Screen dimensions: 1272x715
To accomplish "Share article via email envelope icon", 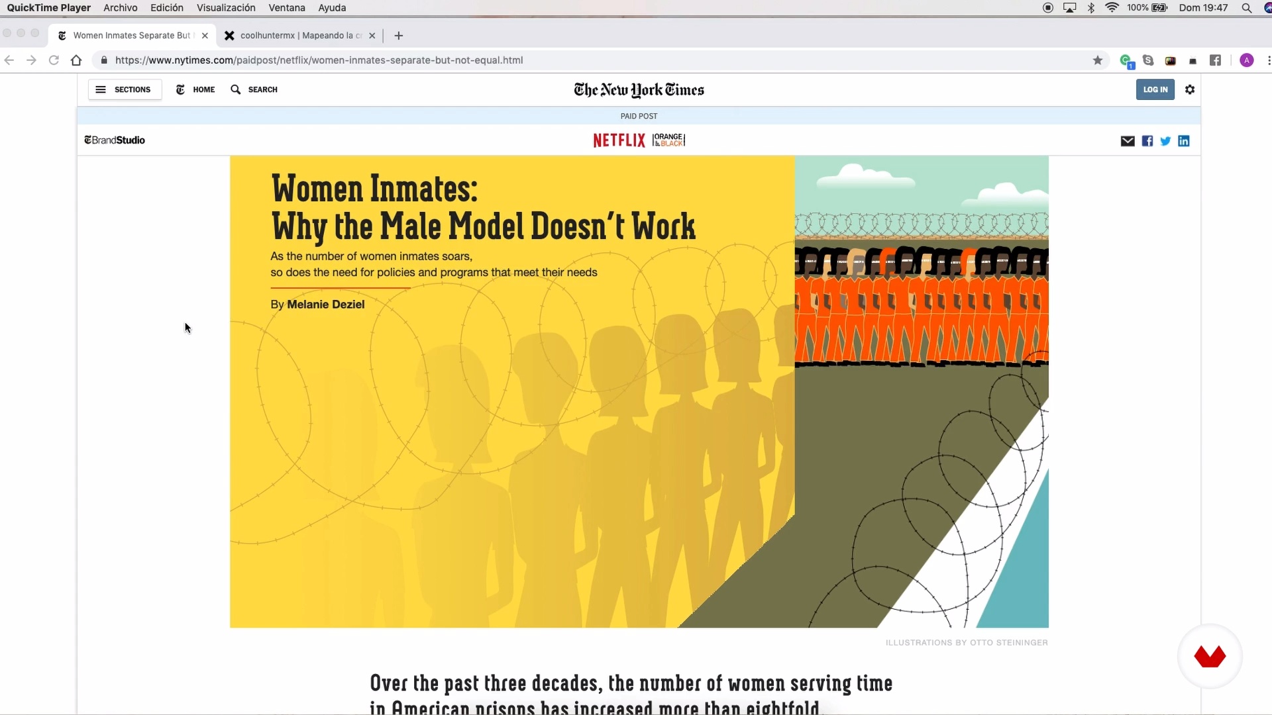I will coord(1127,141).
